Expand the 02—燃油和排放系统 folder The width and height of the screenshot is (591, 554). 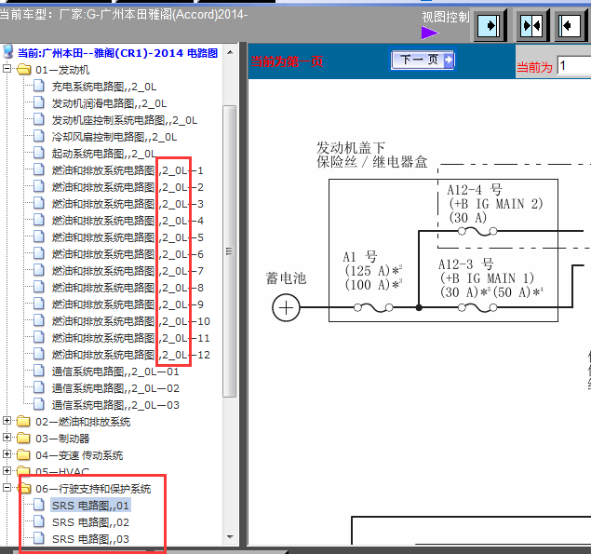[7, 421]
